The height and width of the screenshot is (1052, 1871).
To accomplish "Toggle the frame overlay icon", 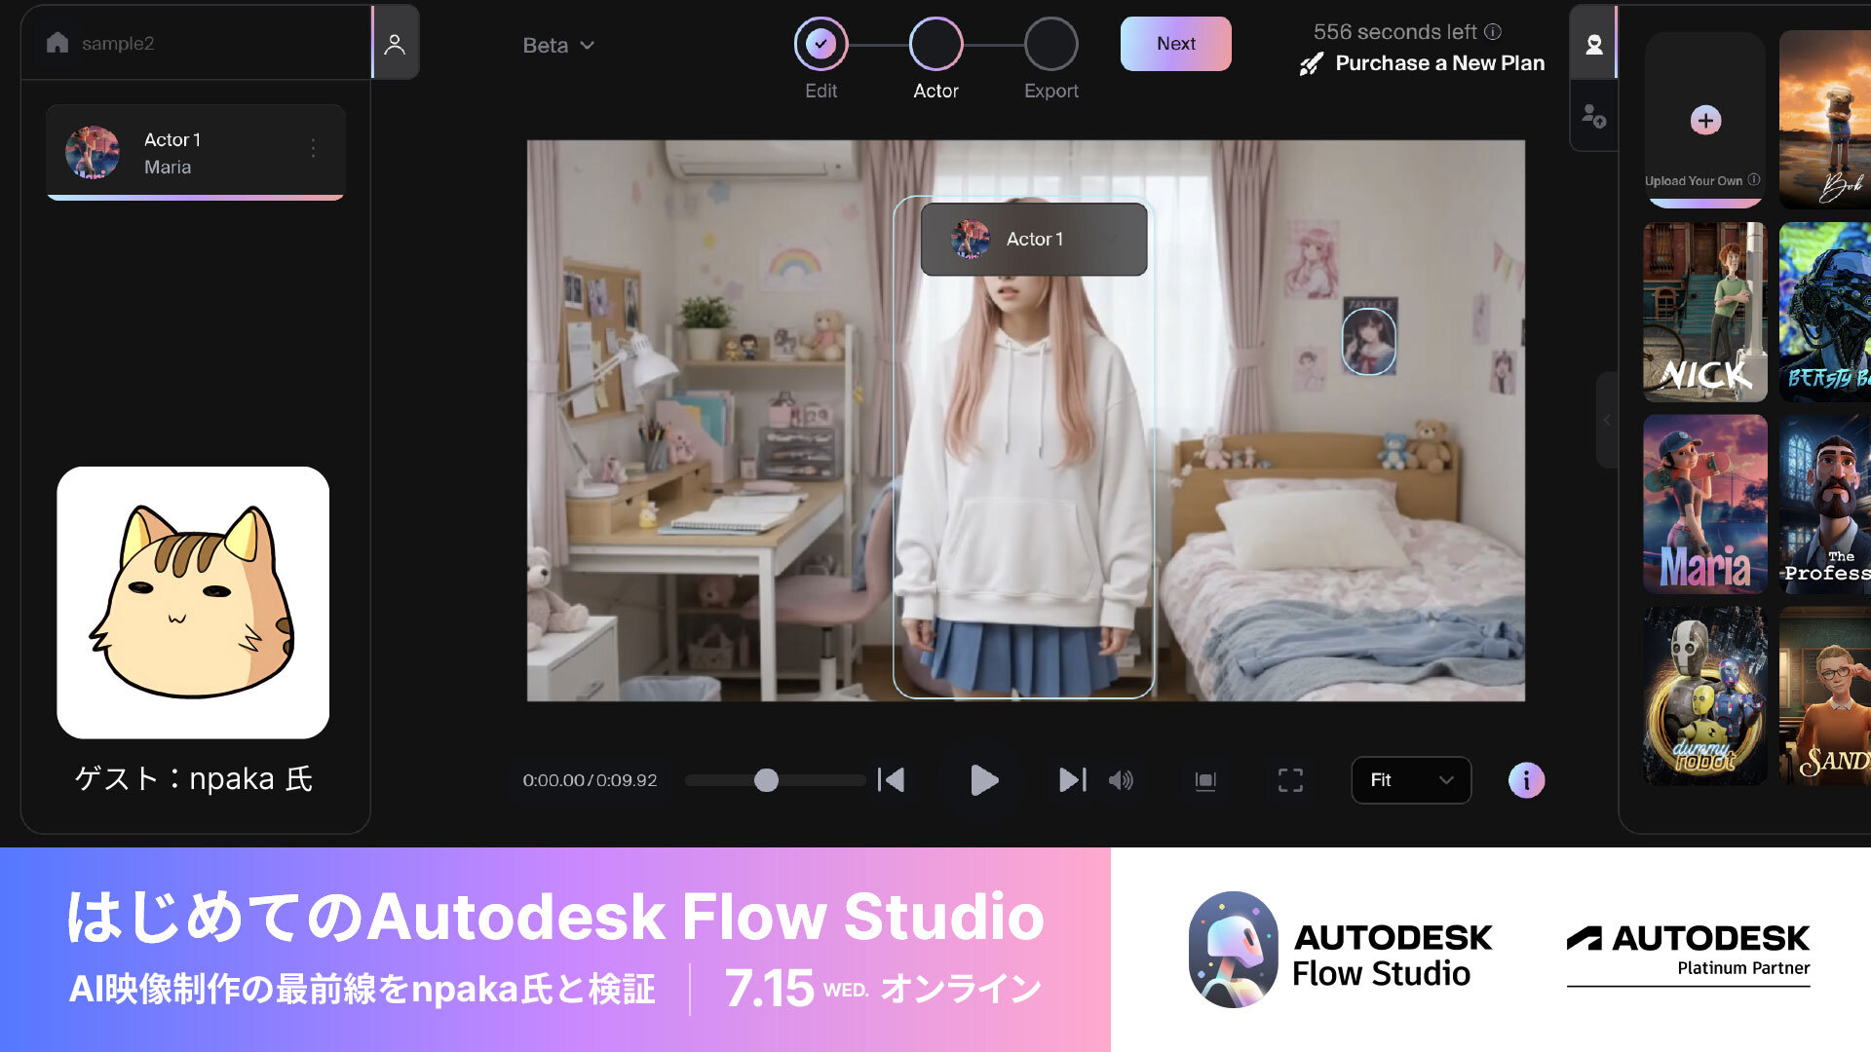I will point(1205,780).
